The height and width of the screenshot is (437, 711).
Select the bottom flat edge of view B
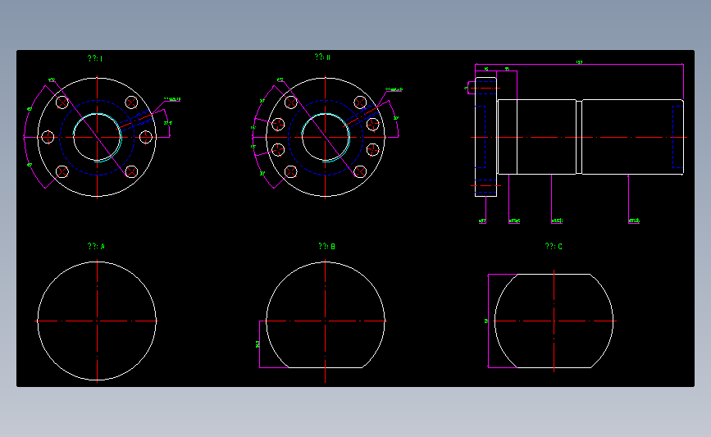(x=325, y=367)
